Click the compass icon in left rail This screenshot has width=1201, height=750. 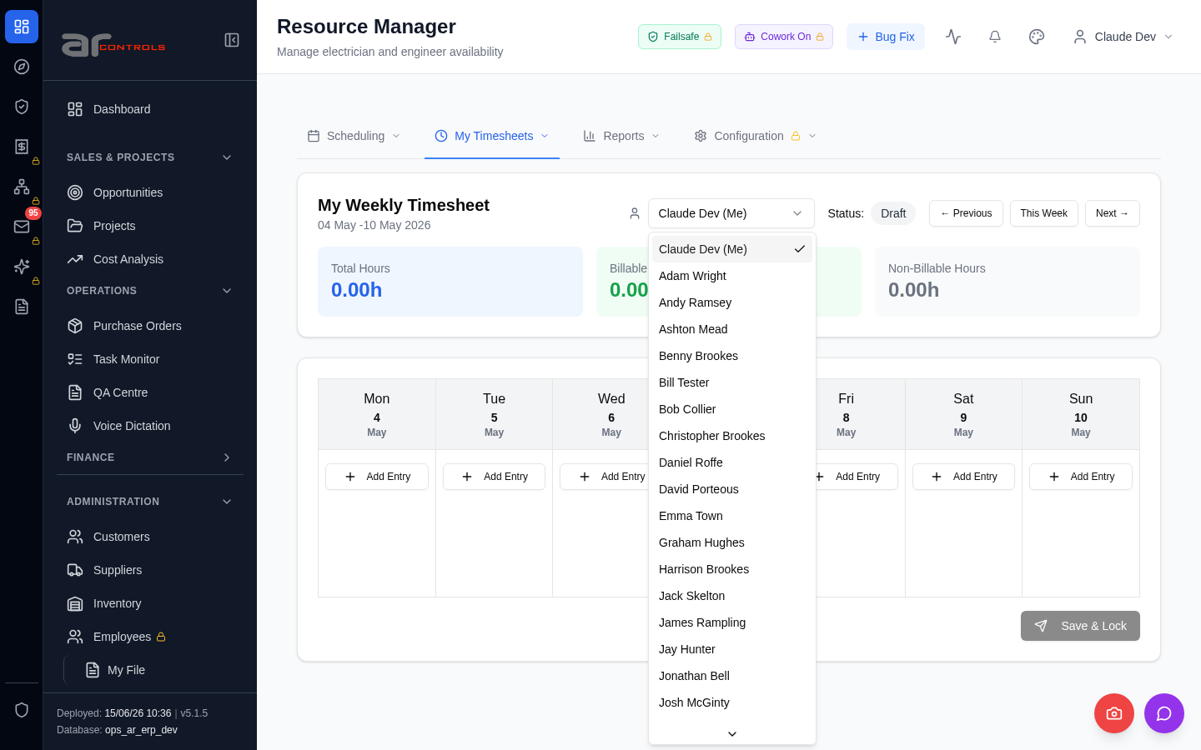click(x=22, y=67)
